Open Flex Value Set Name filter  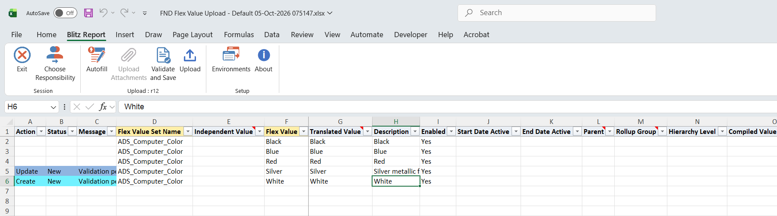tap(188, 131)
